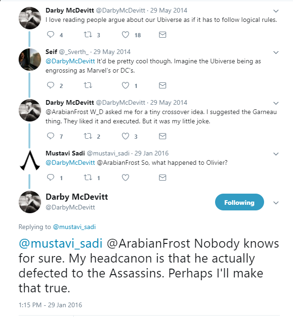
Task: Like Darby's tweet about the Garneau joke
Action: [125, 136]
